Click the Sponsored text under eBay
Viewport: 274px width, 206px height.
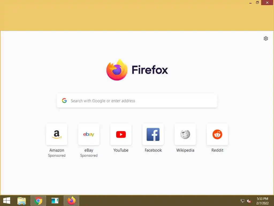tap(89, 156)
